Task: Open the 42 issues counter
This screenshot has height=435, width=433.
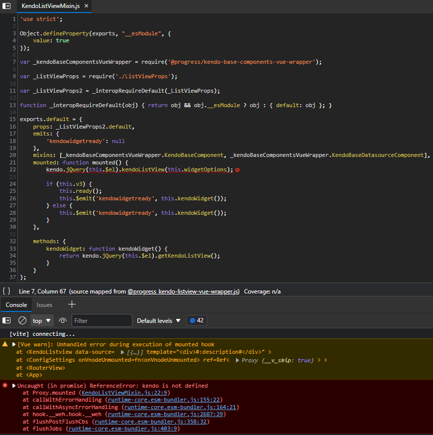Action: tap(196, 320)
